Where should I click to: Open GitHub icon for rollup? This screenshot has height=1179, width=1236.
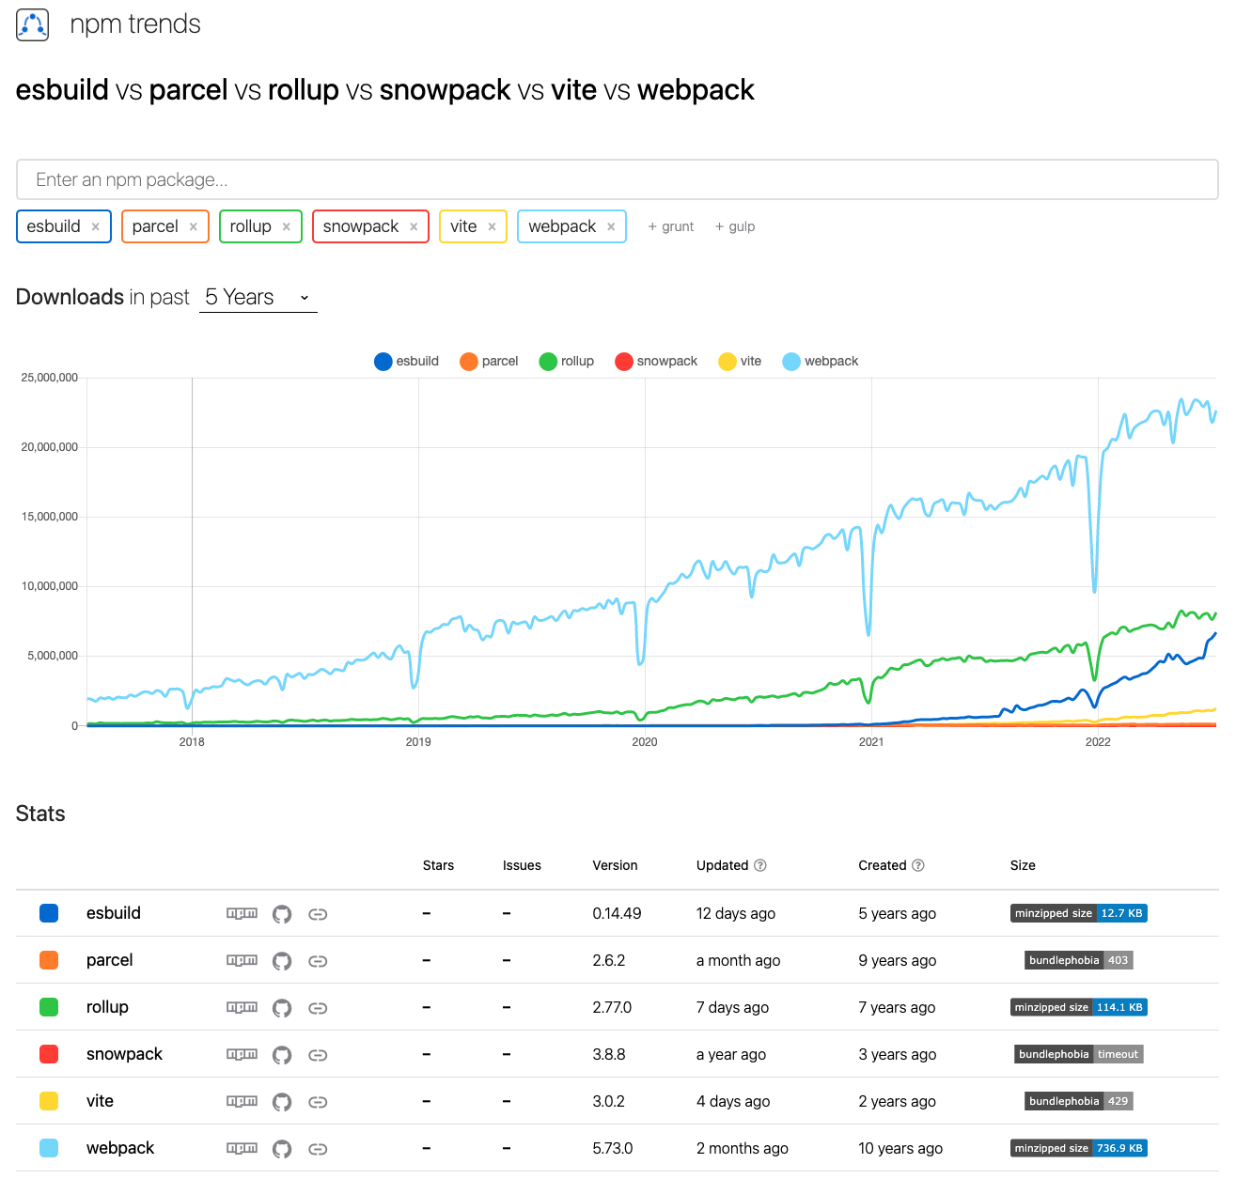[x=282, y=1008]
